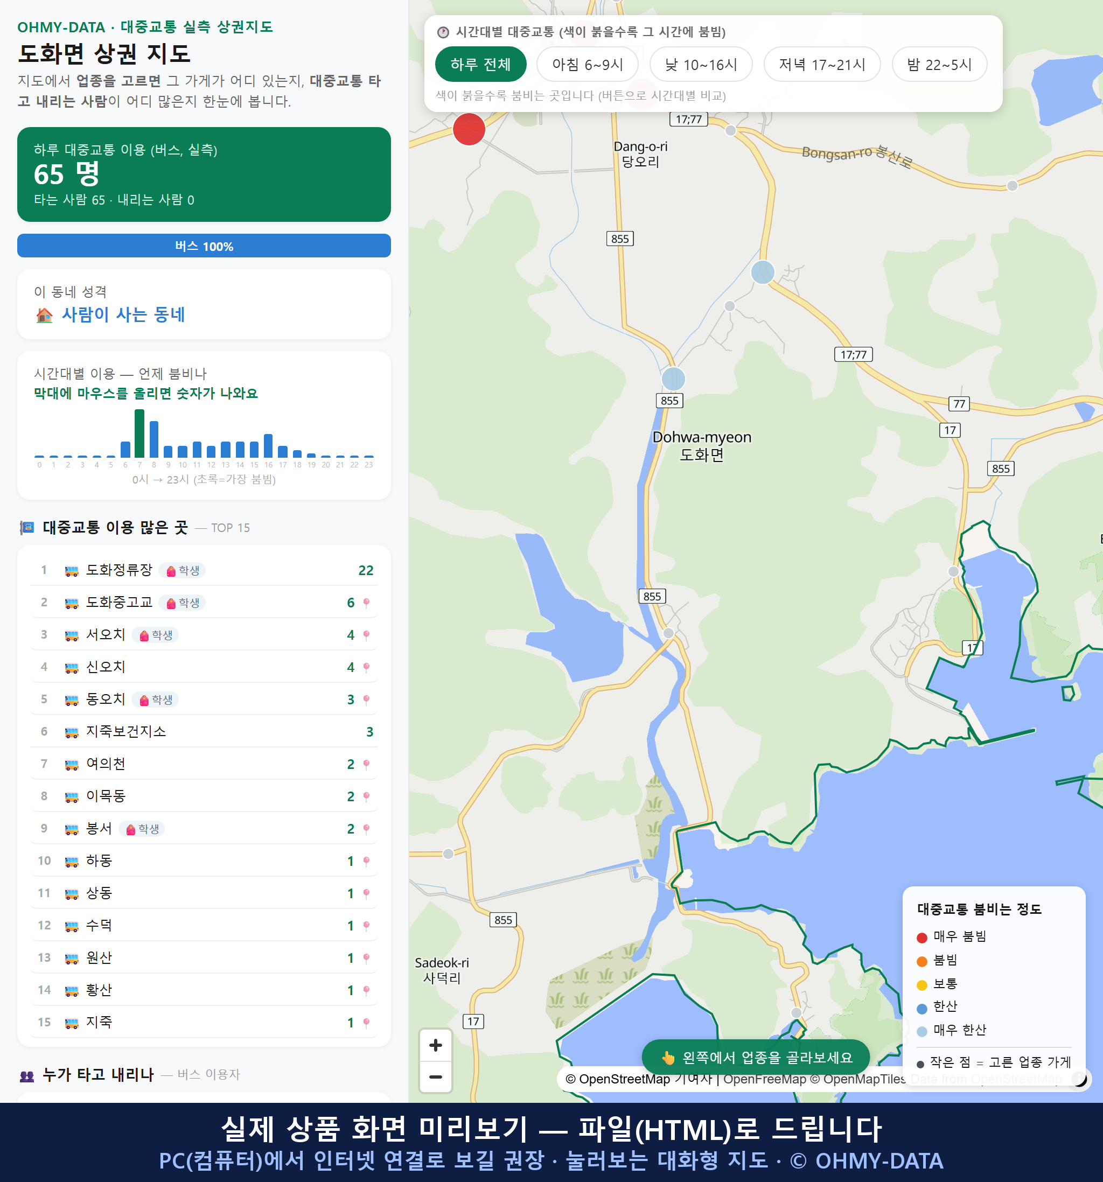This screenshot has width=1103, height=1182.
Task: Select the 하루 전체 time filter
Action: (x=480, y=64)
